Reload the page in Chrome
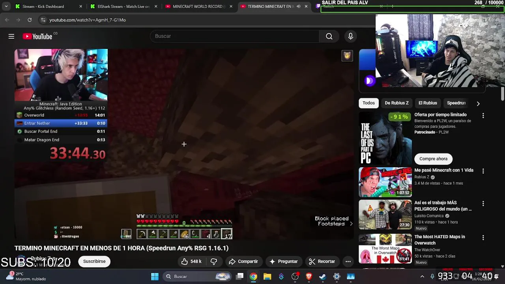Viewport: 505px width, 284px height. tap(30, 20)
